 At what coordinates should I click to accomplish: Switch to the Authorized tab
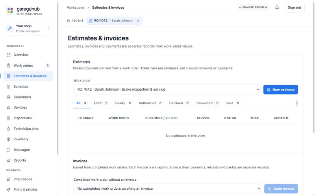click(150, 103)
